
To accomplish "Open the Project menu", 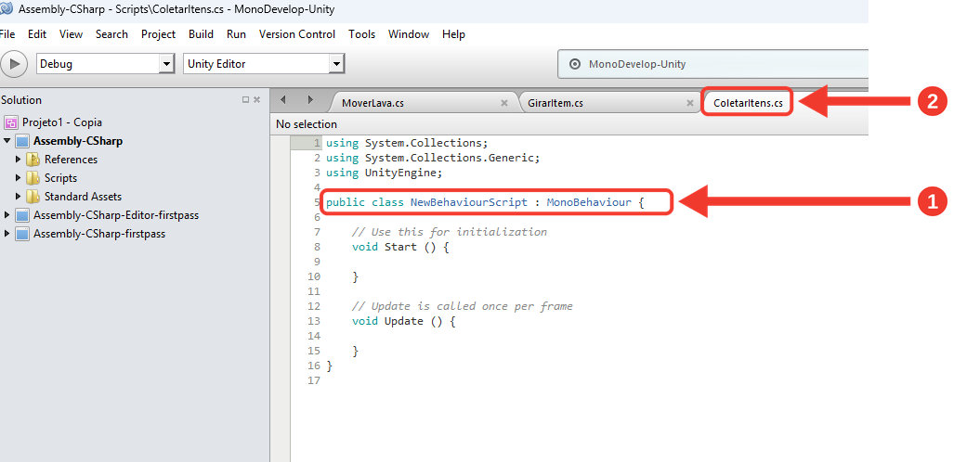I will (158, 34).
